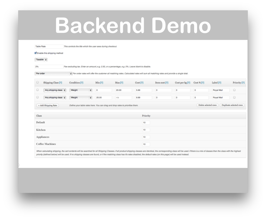Open the Shipping Class column help tooltip
Image resolution: width=266 pixels, height=219 pixels.
click(x=60, y=83)
